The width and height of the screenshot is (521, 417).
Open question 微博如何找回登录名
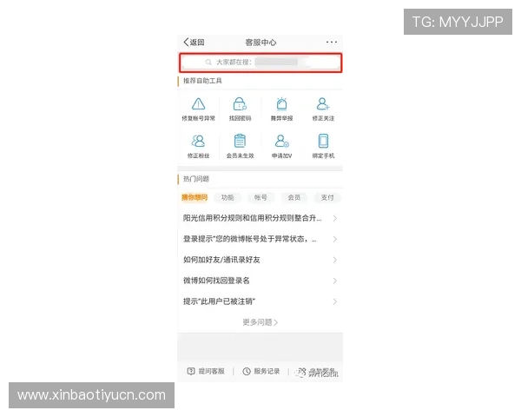260,281
